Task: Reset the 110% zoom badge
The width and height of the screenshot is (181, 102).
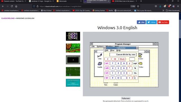Action: (x=133, y=6)
